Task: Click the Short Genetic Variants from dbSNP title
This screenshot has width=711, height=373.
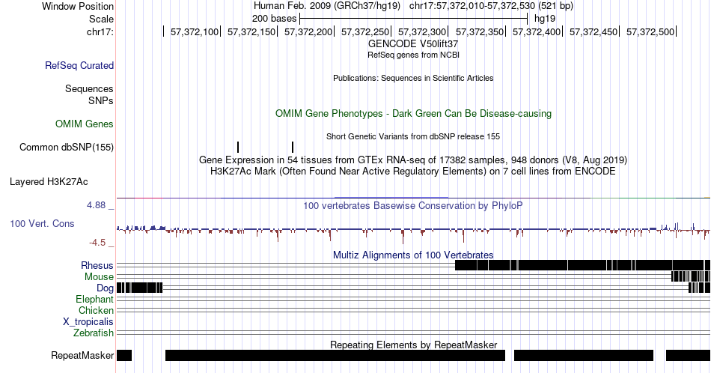Action: 413,136
